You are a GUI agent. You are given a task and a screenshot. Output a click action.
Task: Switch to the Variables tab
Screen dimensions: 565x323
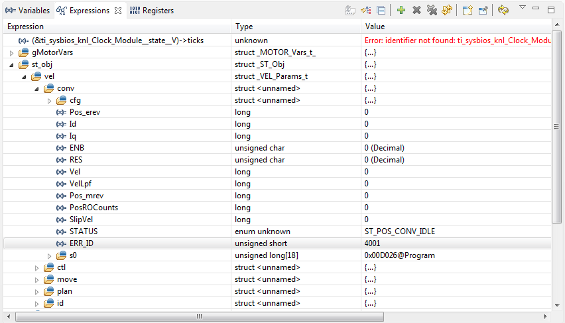[27, 11]
